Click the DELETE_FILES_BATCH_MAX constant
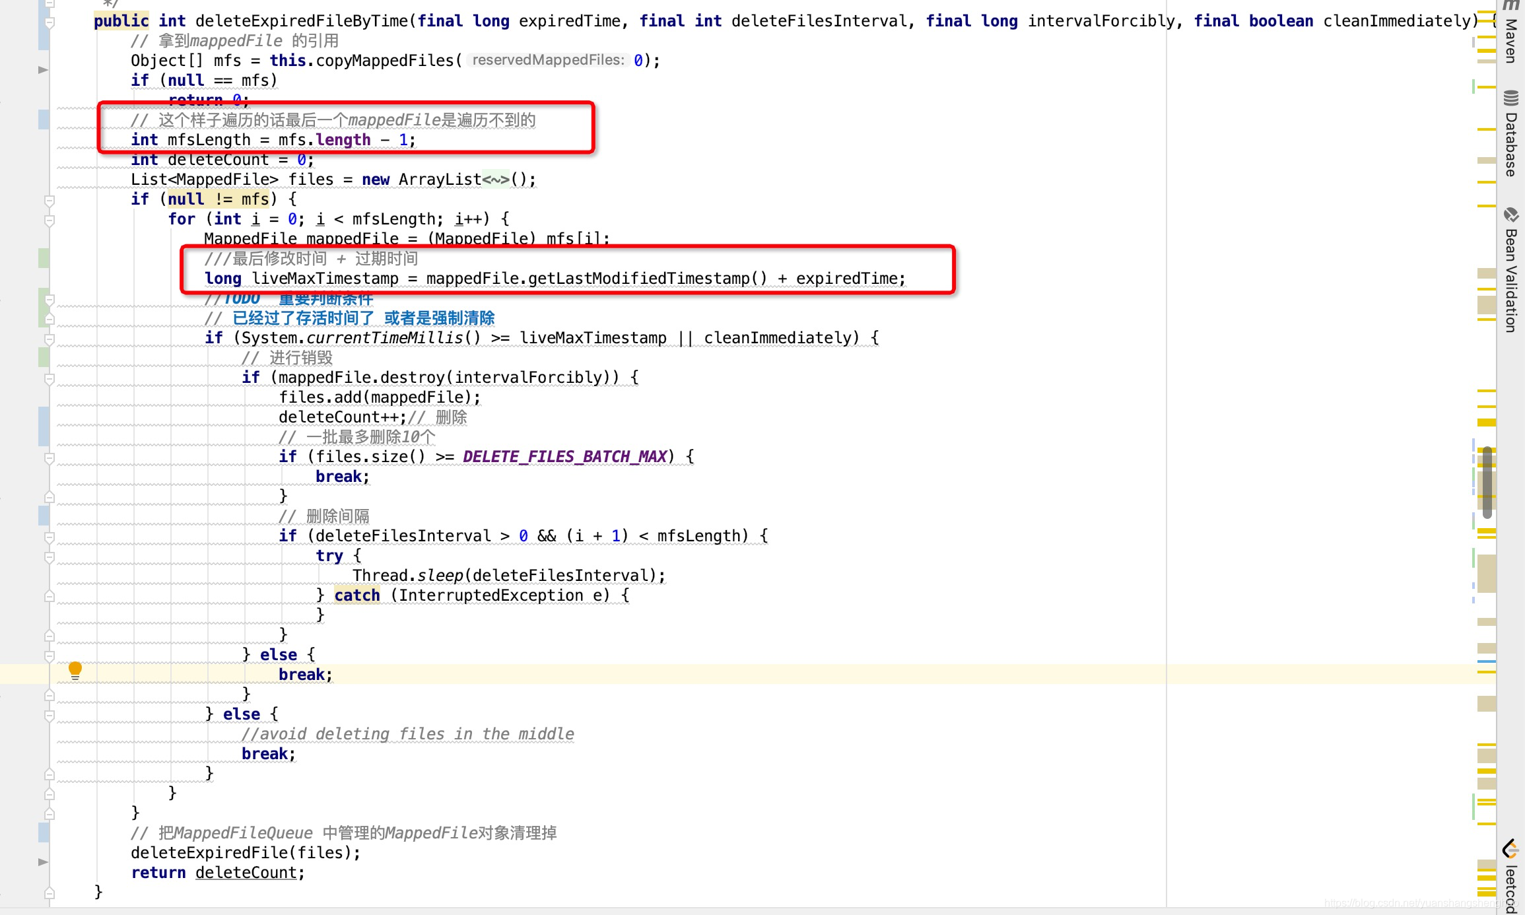Viewport: 1525px width, 915px height. [x=565, y=457]
